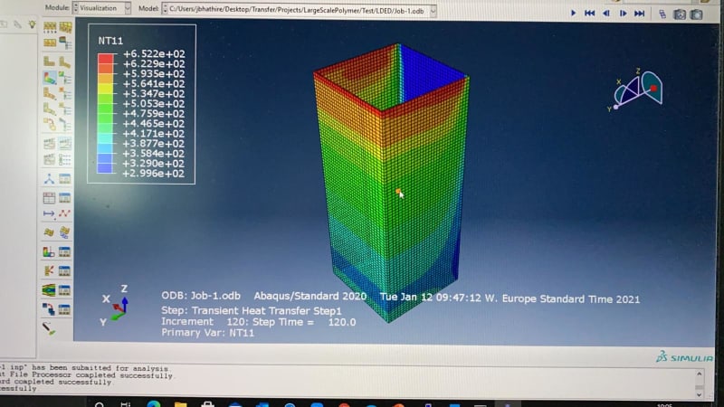Open the Symbol Options icon
Viewport: 724px width, 407px height.
[65, 95]
